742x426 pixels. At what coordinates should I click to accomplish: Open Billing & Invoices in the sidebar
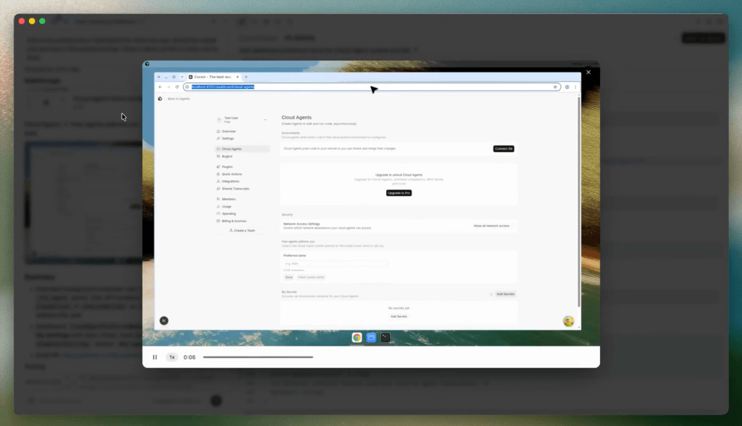234,221
